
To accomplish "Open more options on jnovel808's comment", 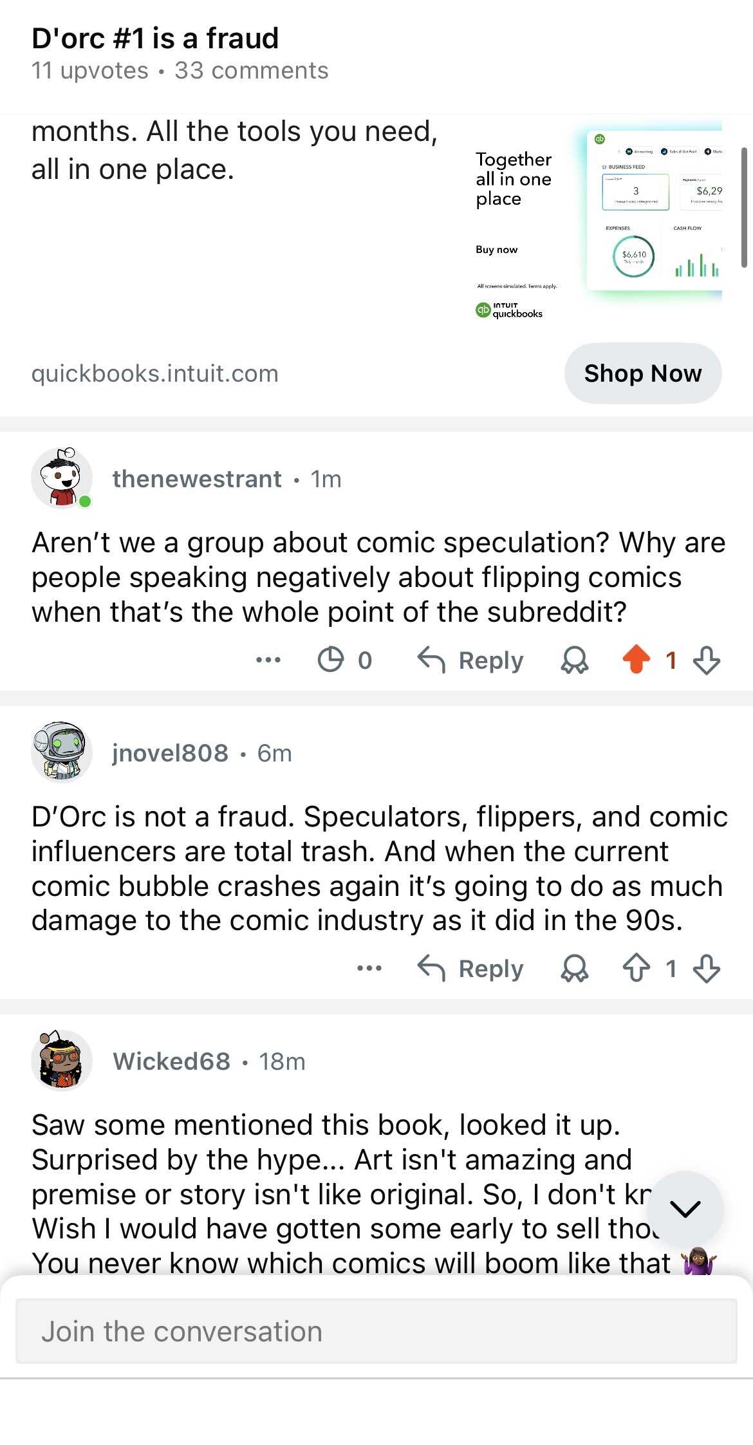I will [x=369, y=968].
